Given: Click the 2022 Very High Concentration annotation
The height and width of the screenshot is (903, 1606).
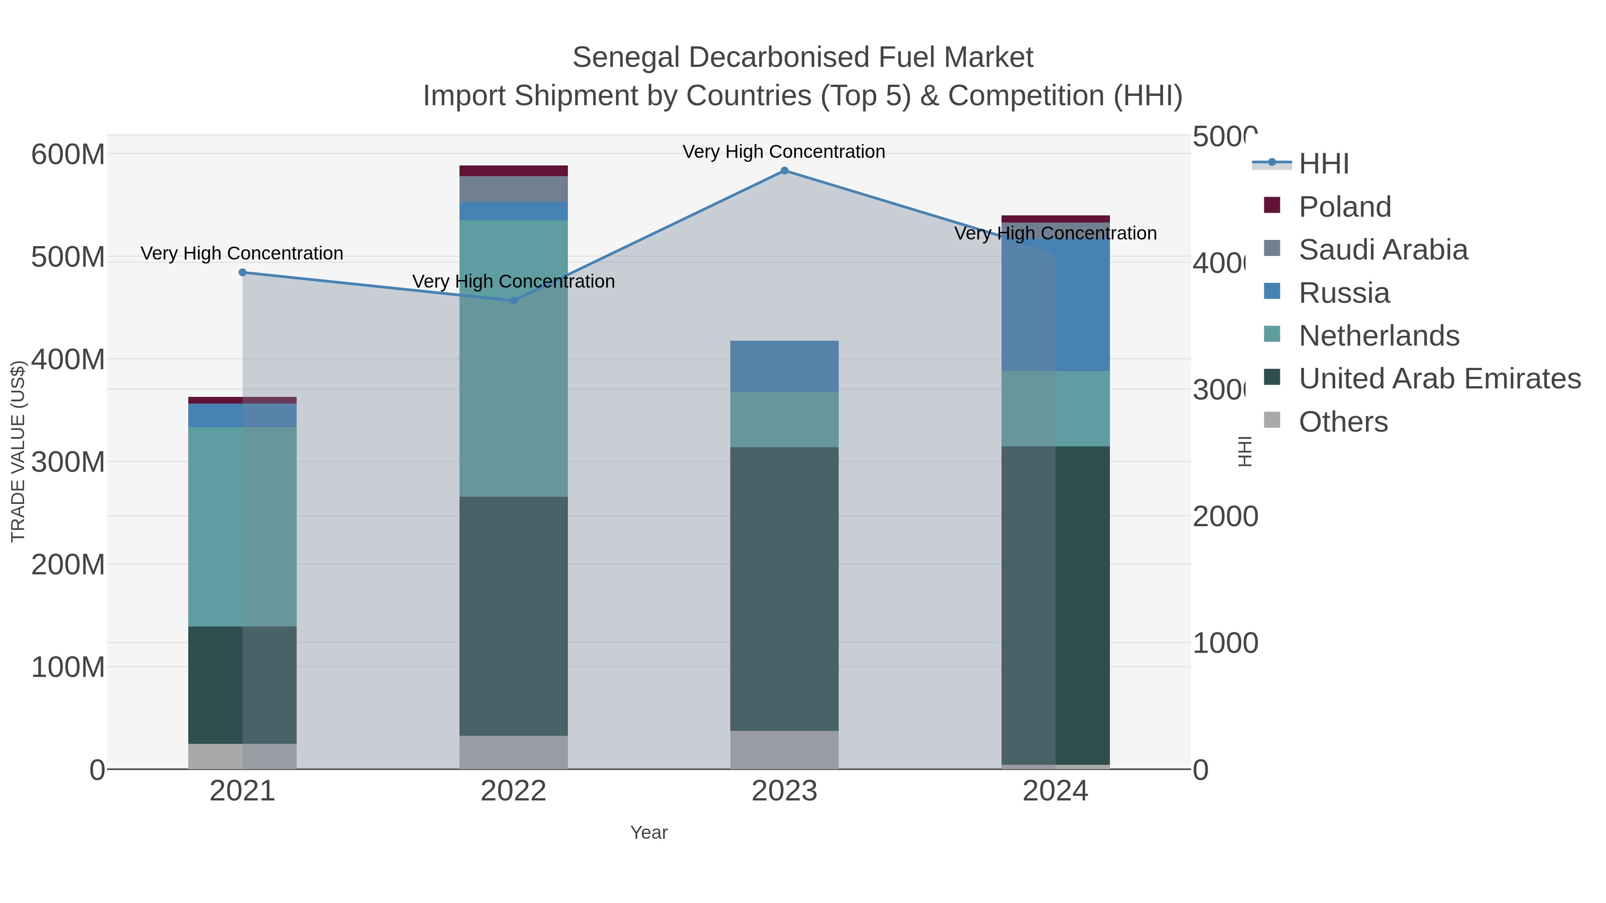Looking at the screenshot, I should point(514,281).
